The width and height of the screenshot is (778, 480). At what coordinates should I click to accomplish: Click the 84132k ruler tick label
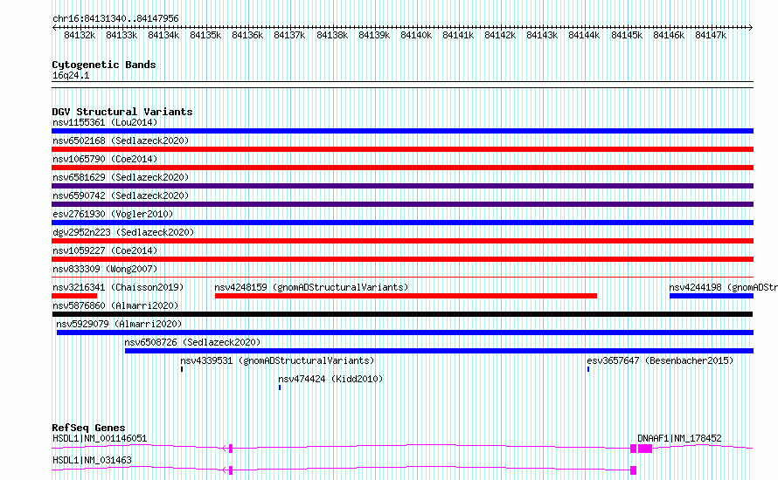click(x=80, y=35)
